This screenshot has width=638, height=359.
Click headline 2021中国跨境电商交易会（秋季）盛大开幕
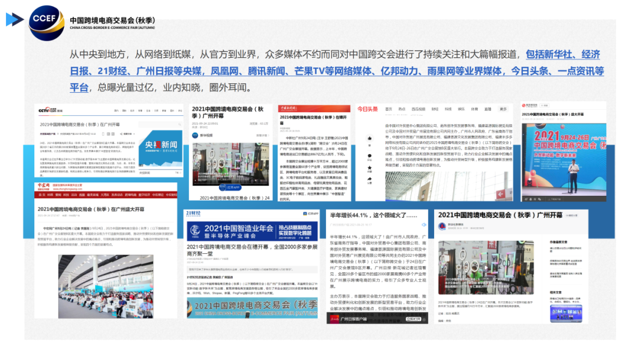[x=552, y=114]
